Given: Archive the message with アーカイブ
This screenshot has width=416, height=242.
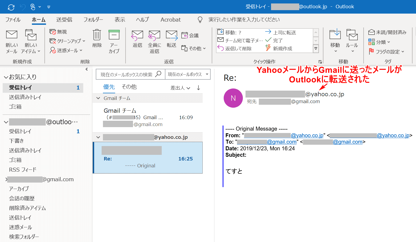Looking at the screenshot, I should pos(114,42).
